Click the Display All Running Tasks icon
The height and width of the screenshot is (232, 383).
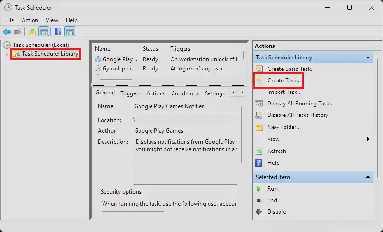pos(259,104)
